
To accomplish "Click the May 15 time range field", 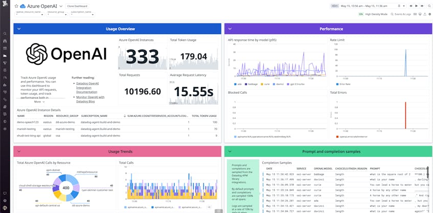I will [363, 6].
